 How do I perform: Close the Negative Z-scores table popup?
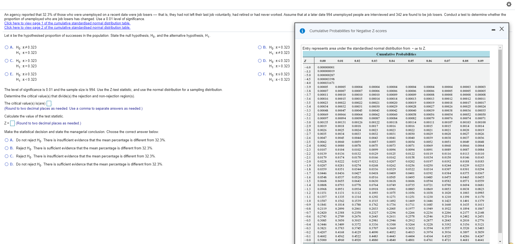pos(502,29)
